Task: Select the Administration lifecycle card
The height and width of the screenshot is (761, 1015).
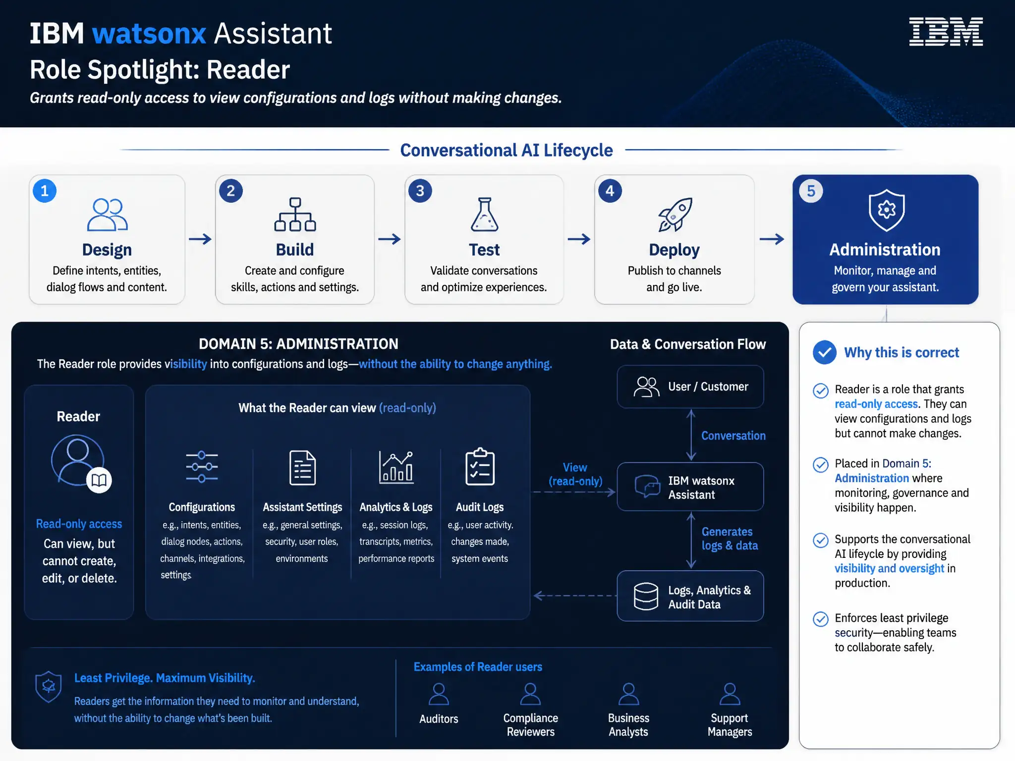Action: [886, 239]
